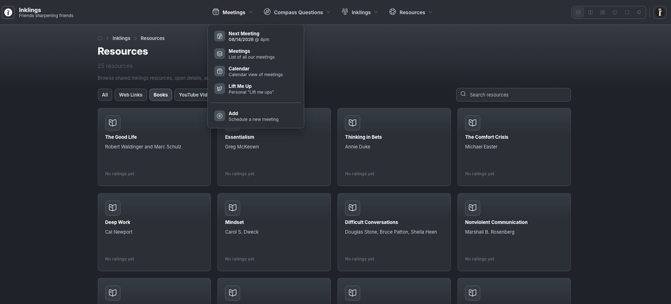The image size is (671, 304).
Task: Click the home breadcrumb icon
Action: [x=100, y=38]
